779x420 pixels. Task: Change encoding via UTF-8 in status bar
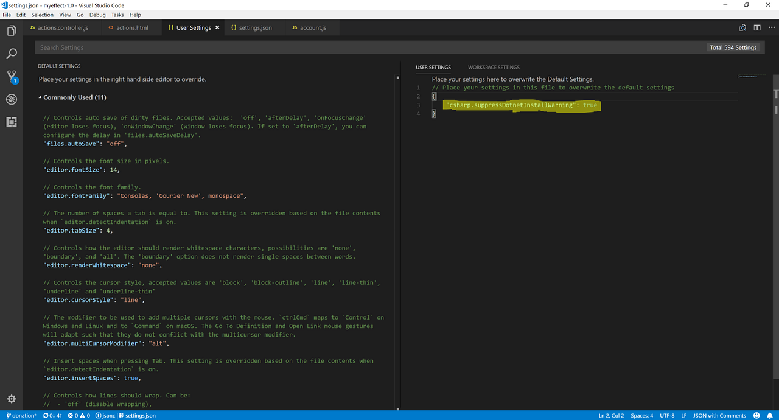click(667, 415)
